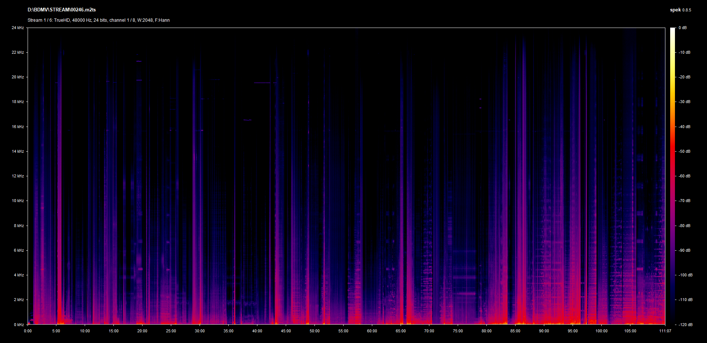Click the 0:00 time axis marker
707x343 pixels.
pyautogui.click(x=28, y=331)
